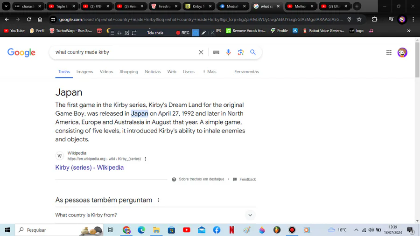Reload the page in Chrome

click(28, 19)
